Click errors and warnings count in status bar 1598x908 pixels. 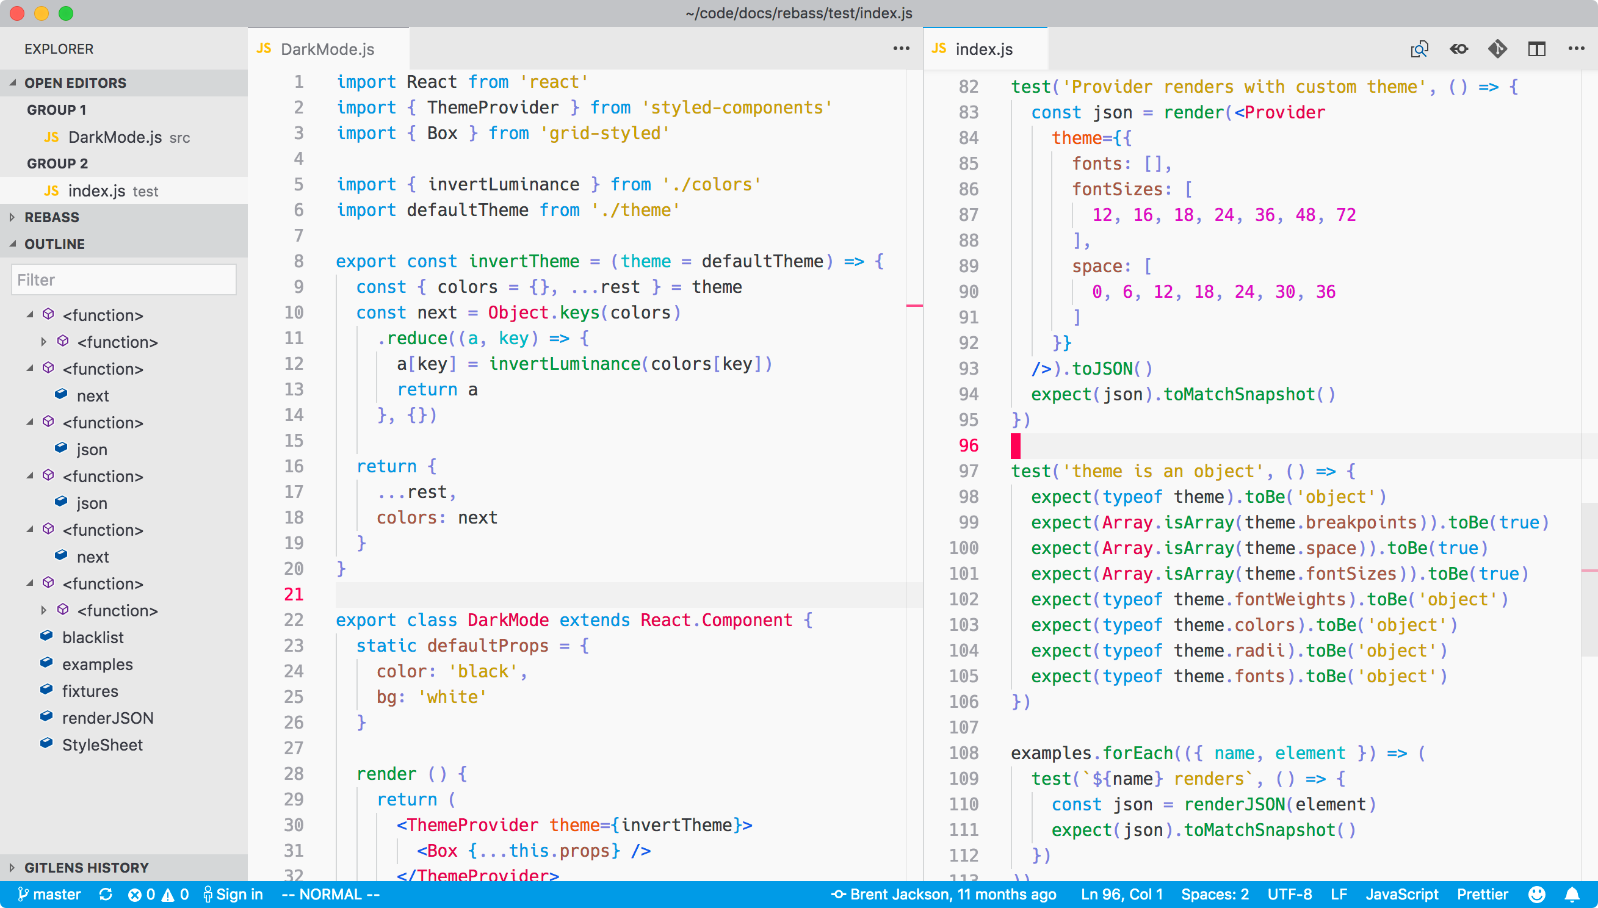pyautogui.click(x=158, y=895)
